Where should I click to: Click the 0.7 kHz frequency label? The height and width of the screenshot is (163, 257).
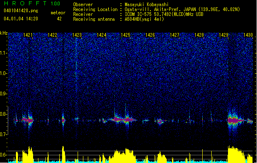click(x=4, y=134)
